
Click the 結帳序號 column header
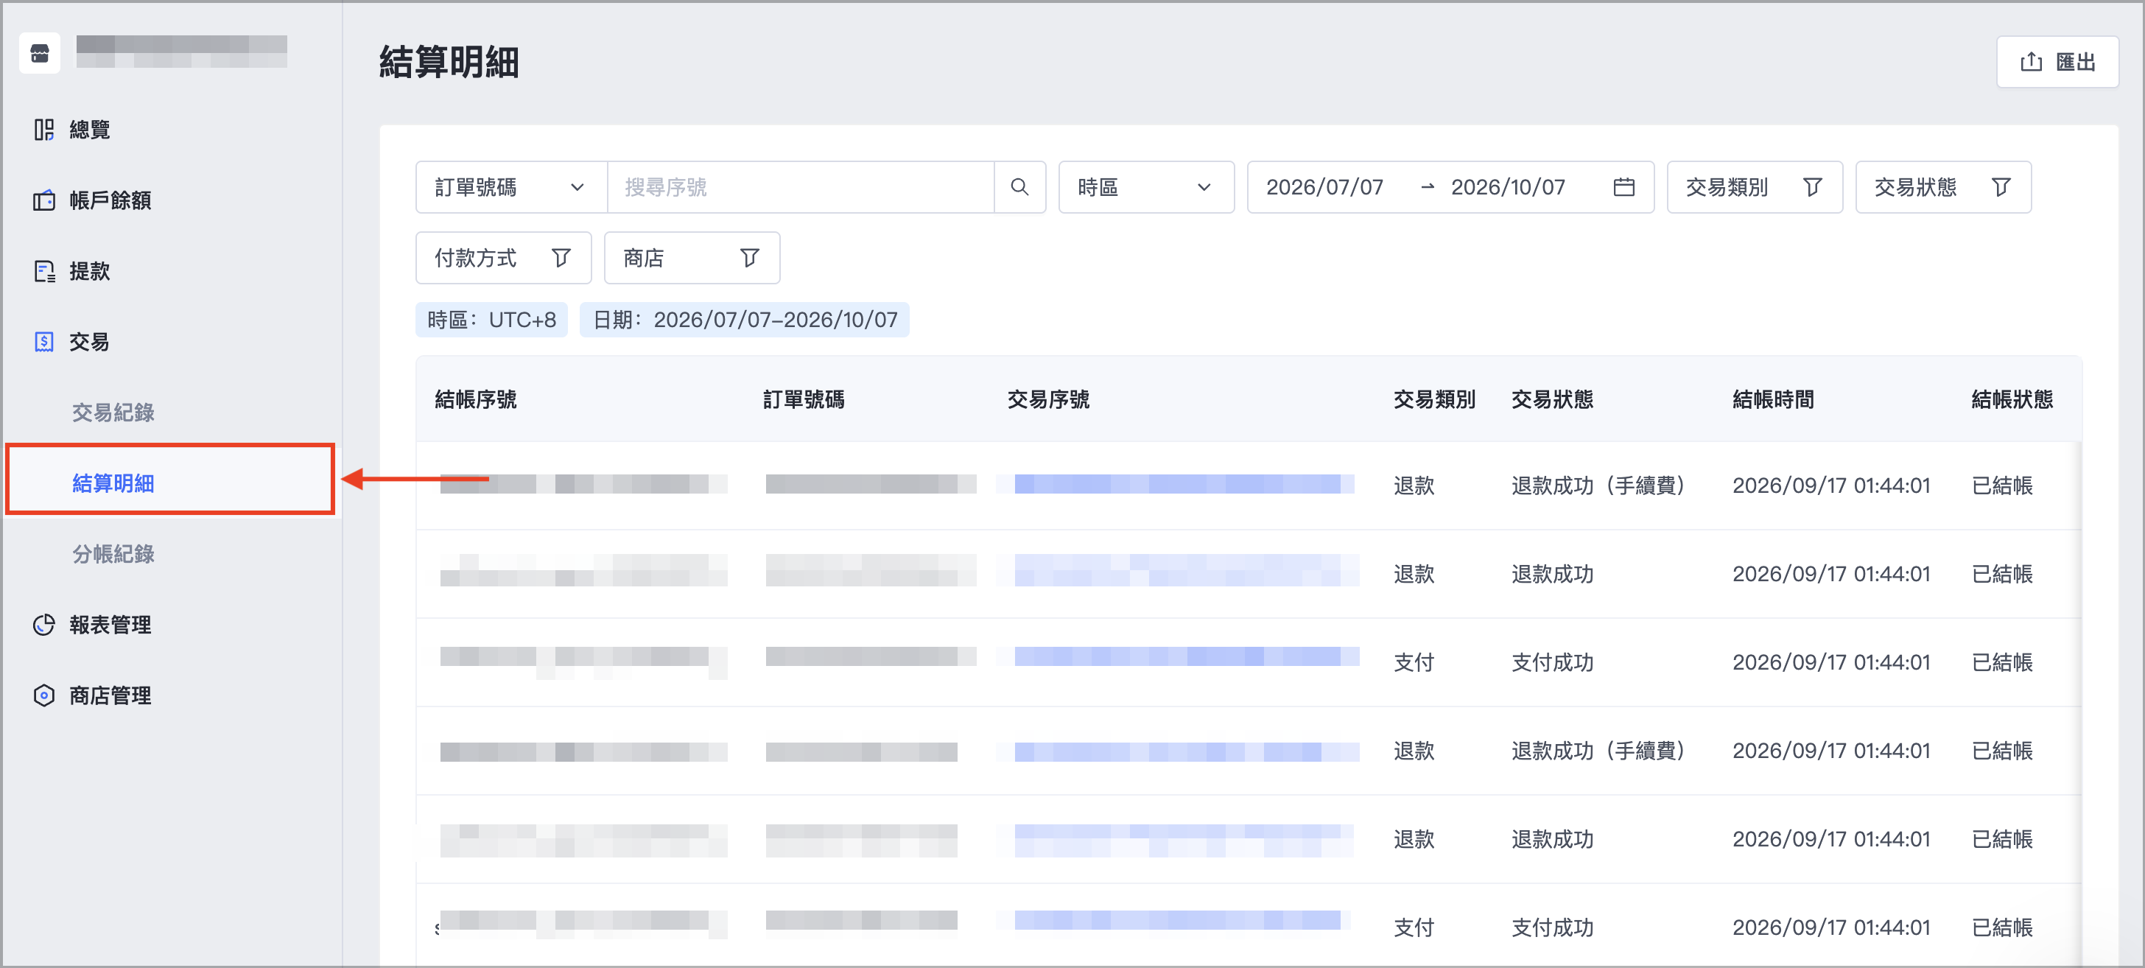475,400
